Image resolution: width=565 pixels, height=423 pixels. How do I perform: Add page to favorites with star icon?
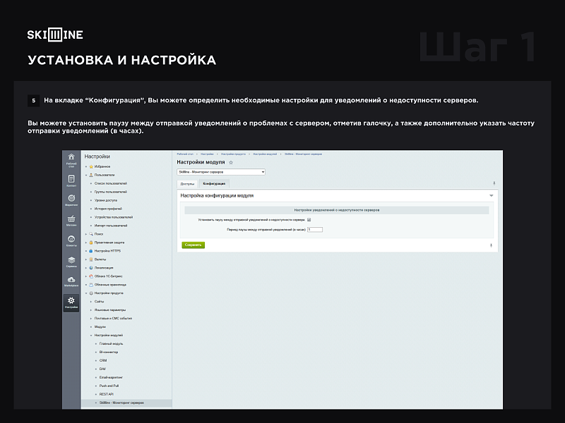(231, 162)
